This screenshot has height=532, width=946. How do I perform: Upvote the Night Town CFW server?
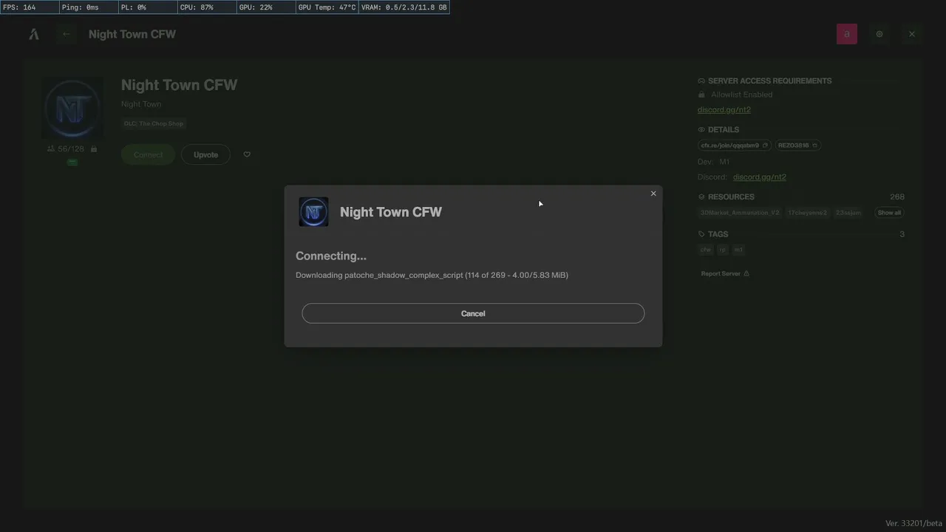(205, 154)
